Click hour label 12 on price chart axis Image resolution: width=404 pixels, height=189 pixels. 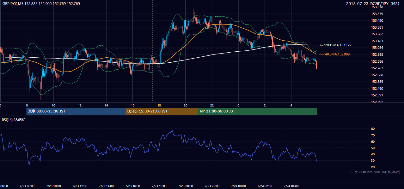click(x=80, y=106)
